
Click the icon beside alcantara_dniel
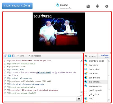pyautogui.click(x=86, y=61)
